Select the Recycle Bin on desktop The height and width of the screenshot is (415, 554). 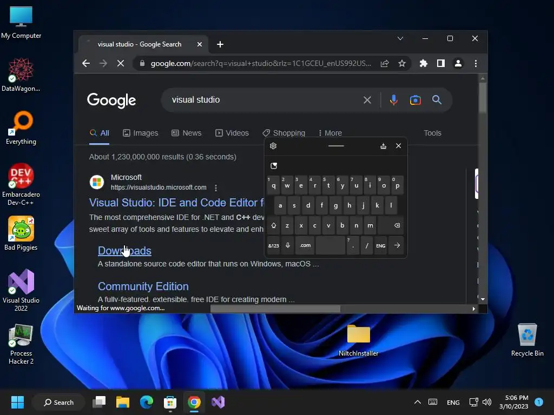tap(527, 340)
